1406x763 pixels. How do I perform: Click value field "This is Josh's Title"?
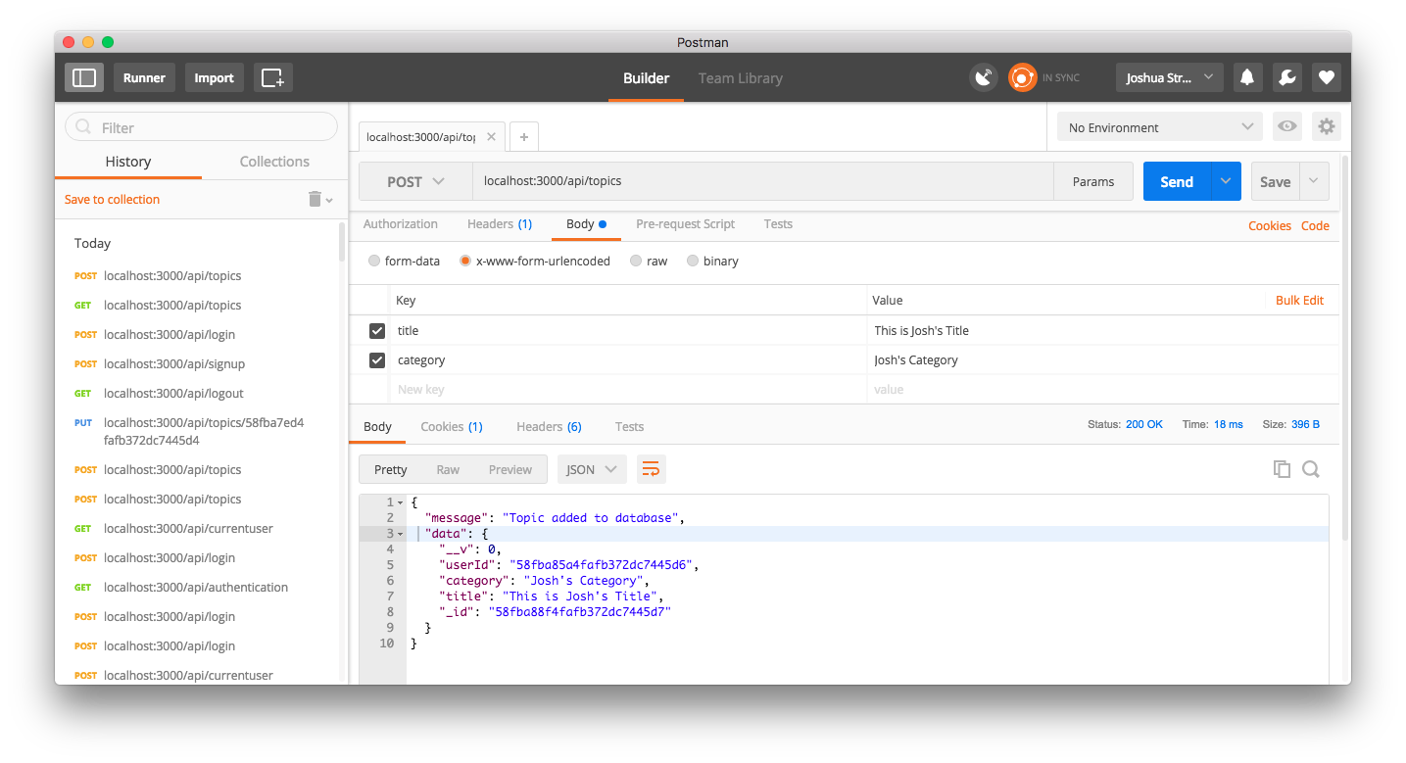1102,330
